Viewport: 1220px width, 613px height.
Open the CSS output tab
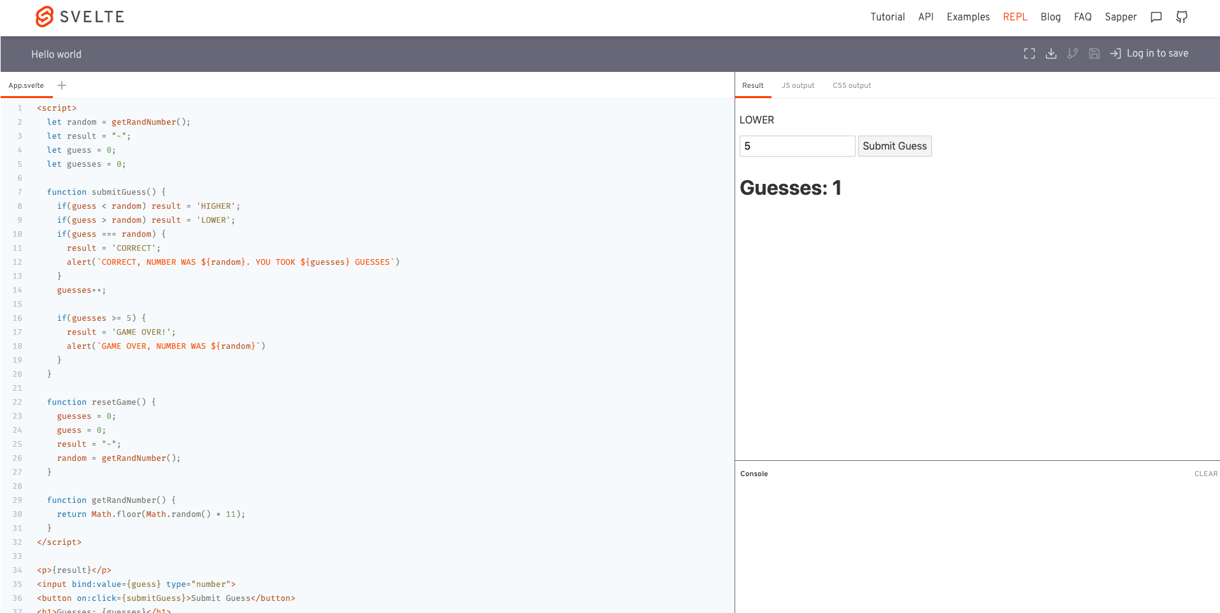pyautogui.click(x=852, y=85)
